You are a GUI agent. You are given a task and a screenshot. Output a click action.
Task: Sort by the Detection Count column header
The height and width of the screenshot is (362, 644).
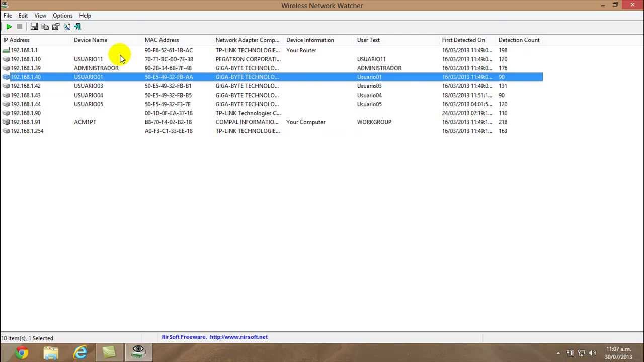click(x=520, y=40)
